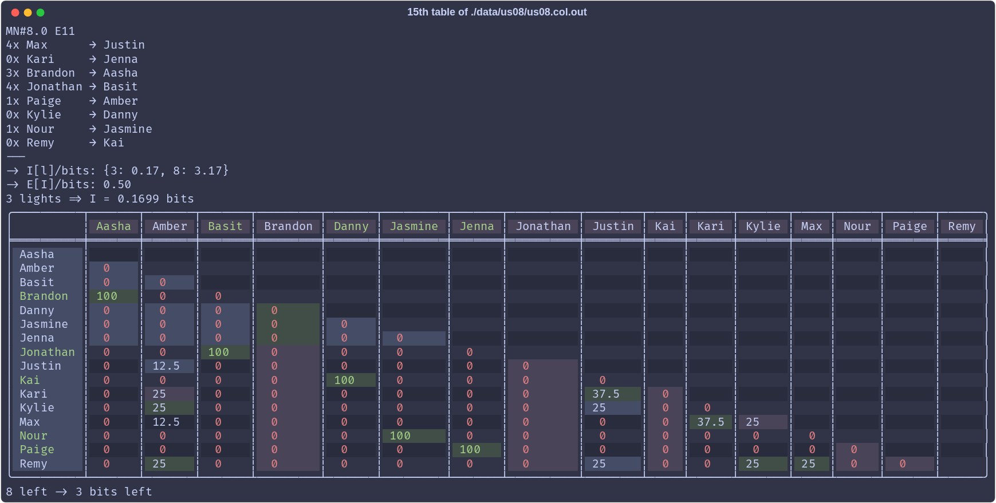This screenshot has width=996, height=503.
Task: Click the 25 cell in Max row, Kylie column
Action: (x=763, y=422)
